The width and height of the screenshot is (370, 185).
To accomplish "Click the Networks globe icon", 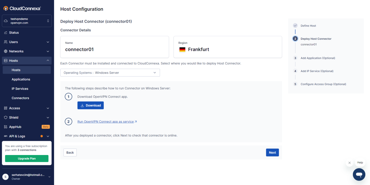I will [x=6, y=51].
